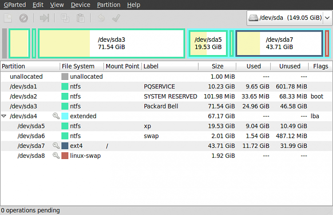Click the Delete partition toolbar icon
The width and height of the screenshot is (333, 215).
coord(24,18)
